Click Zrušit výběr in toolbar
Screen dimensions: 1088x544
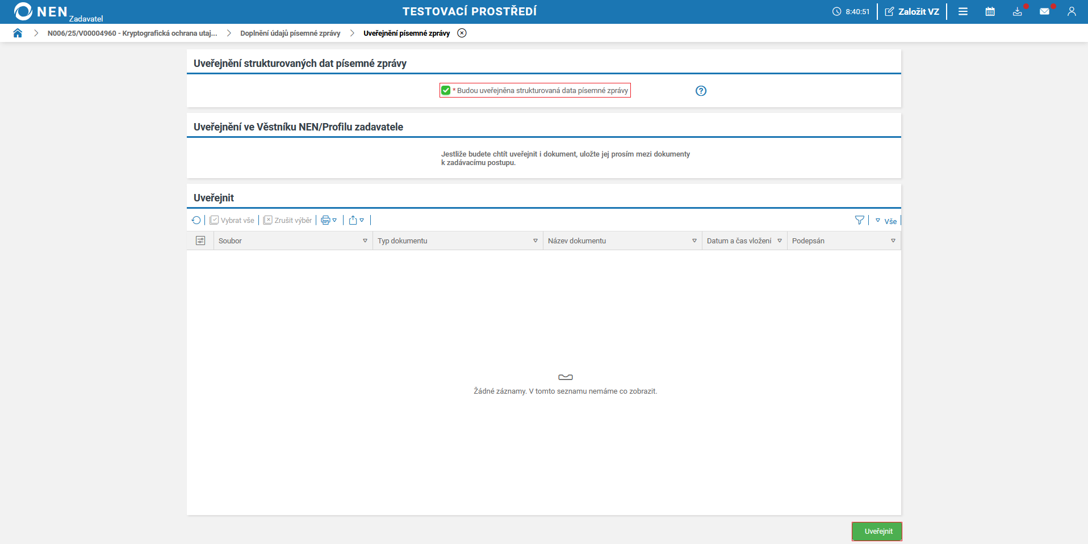(x=288, y=220)
